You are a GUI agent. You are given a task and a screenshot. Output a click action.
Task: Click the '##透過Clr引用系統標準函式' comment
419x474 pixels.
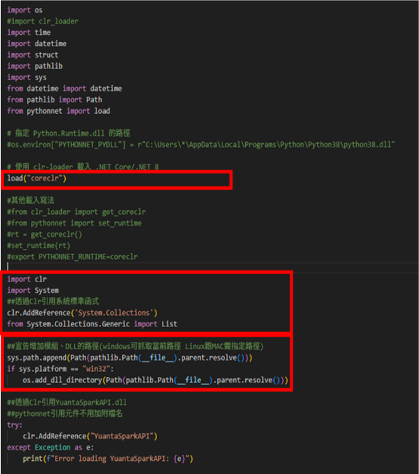tap(53, 301)
